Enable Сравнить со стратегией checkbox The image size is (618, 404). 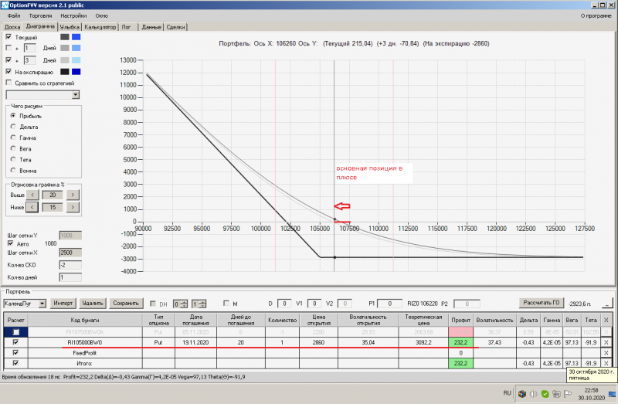click(8, 83)
